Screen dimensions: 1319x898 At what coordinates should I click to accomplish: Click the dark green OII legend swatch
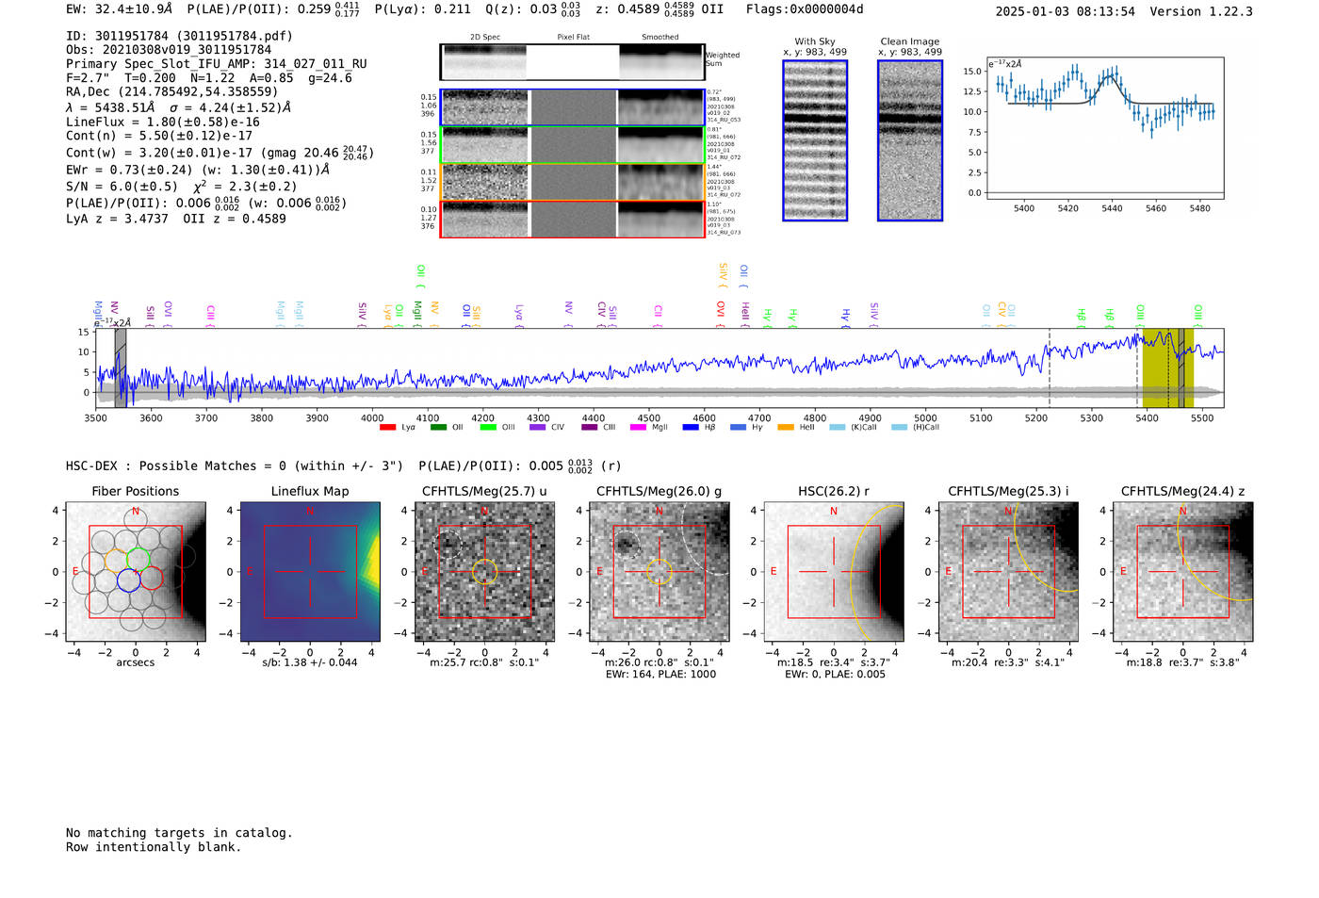pos(438,428)
